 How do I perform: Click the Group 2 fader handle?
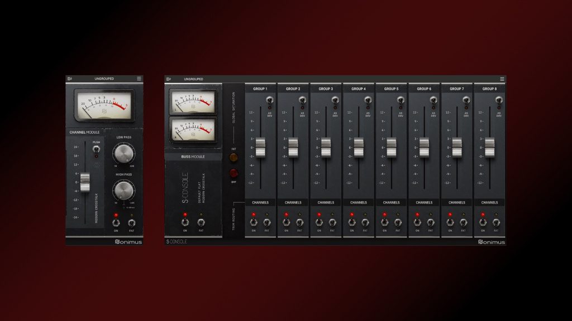pyautogui.click(x=293, y=147)
